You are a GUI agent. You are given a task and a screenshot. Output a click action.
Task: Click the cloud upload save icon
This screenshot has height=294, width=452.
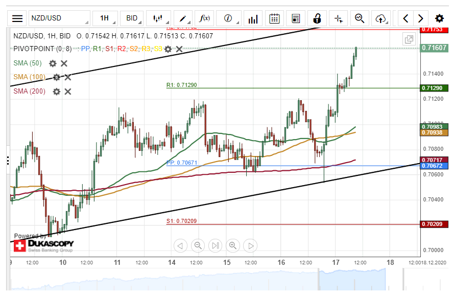click(x=380, y=19)
